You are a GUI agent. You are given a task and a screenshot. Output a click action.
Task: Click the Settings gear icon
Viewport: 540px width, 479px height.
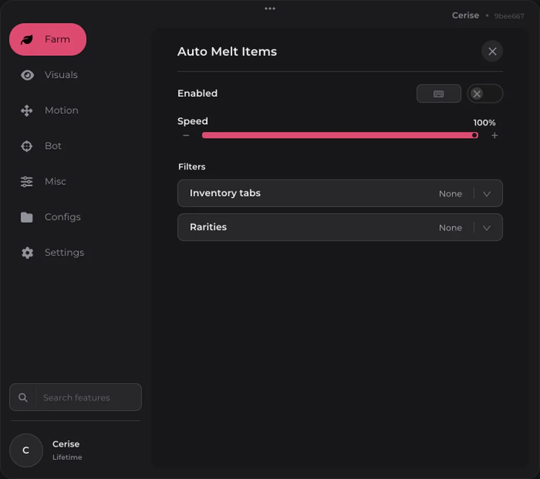click(x=27, y=253)
